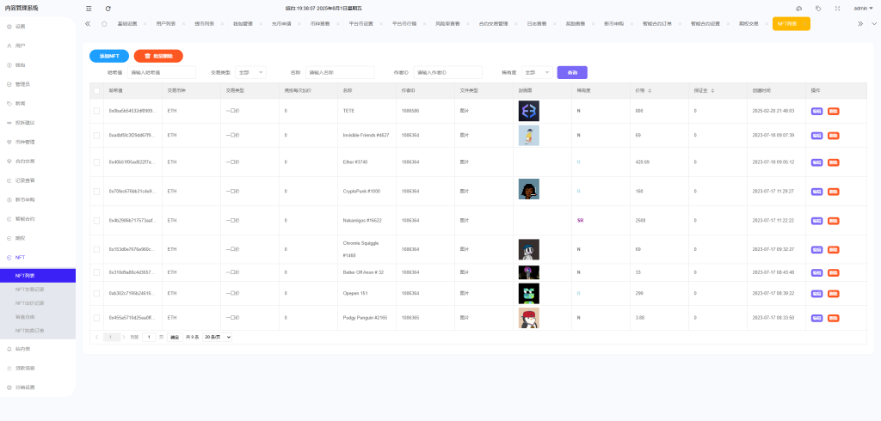Click the tag icon in the top-right header

point(817,8)
